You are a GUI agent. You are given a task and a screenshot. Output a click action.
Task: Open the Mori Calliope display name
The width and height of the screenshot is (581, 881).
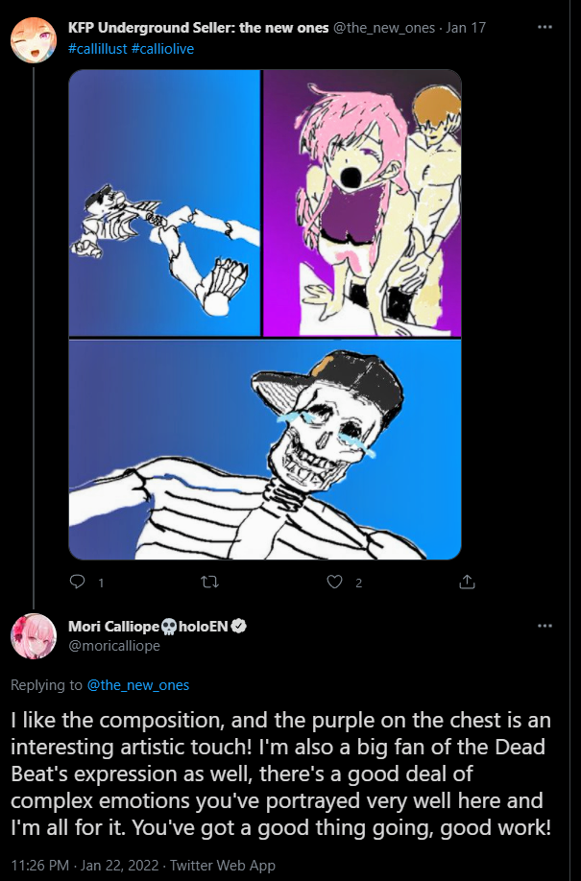tap(113, 627)
